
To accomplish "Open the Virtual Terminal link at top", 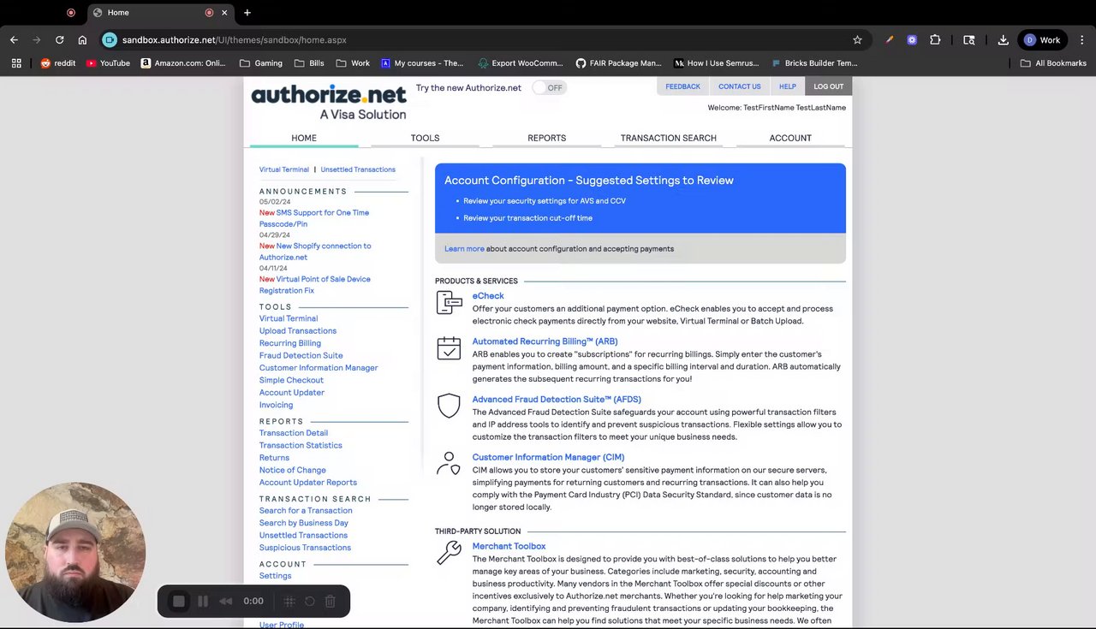I will click(x=284, y=169).
